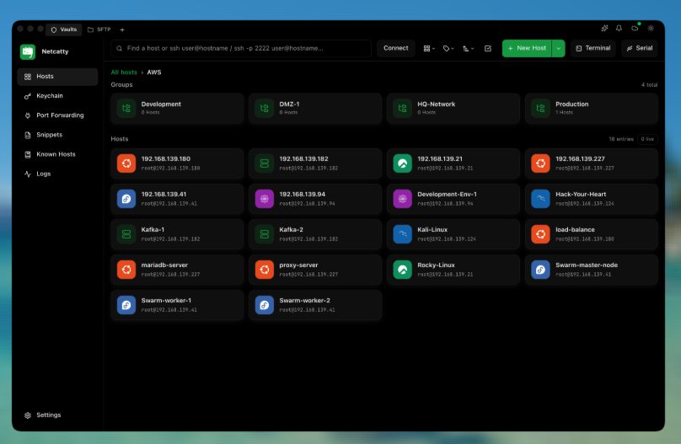
Task: Navigate to All hosts breadcrumb
Action: click(124, 72)
